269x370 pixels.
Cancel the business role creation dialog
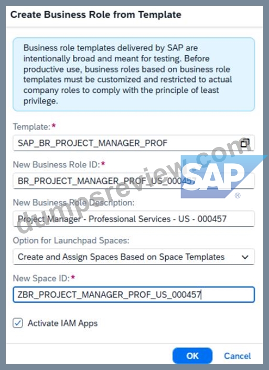(237, 356)
